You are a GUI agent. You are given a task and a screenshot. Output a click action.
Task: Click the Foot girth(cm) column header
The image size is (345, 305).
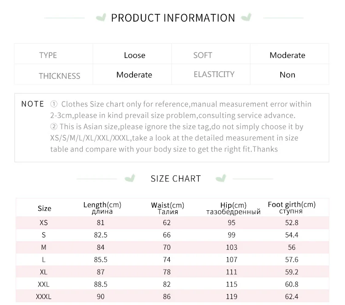pos(292,208)
